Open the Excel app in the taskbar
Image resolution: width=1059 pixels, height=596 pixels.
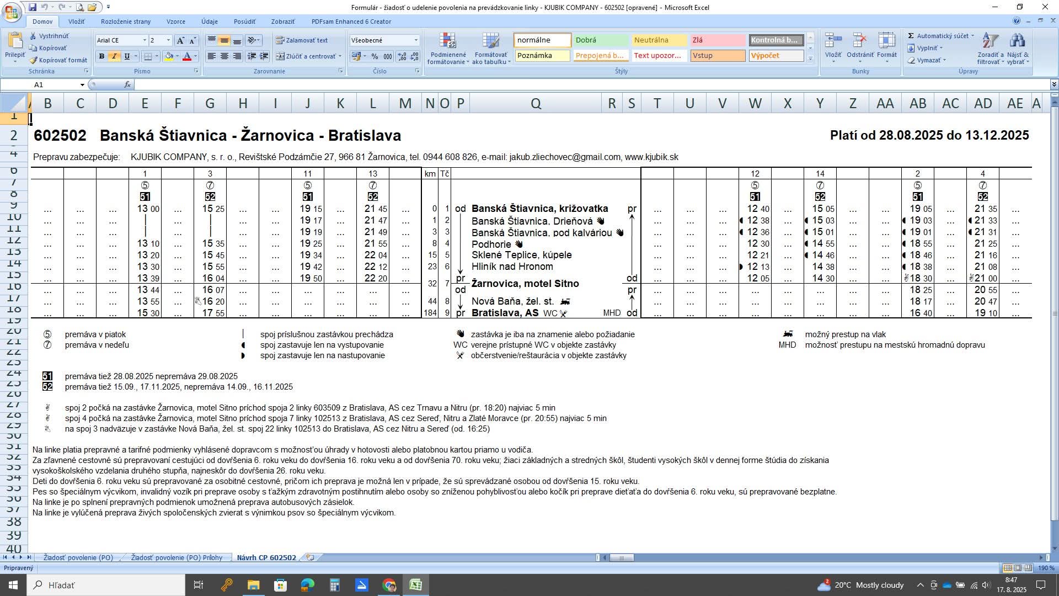pos(416,585)
